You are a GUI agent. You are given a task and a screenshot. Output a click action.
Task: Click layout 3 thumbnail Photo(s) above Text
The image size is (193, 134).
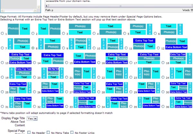[80, 29]
